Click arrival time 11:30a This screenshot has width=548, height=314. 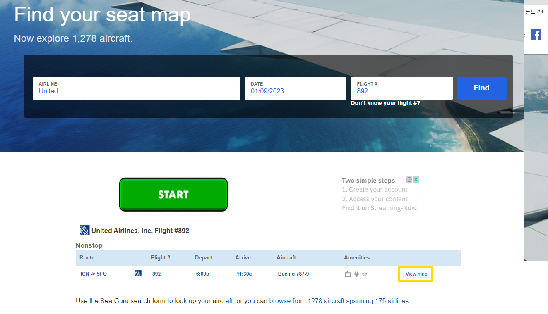click(244, 274)
